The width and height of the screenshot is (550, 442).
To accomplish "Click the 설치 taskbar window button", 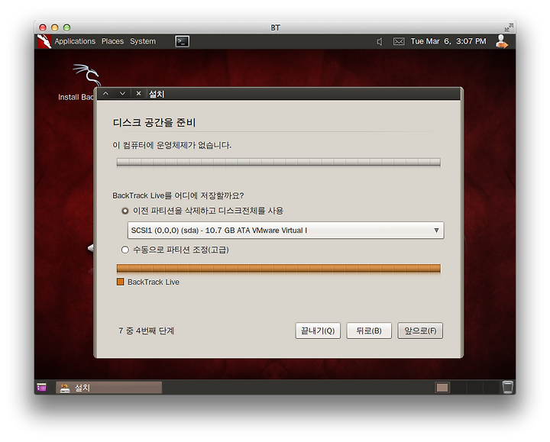I will coord(108,387).
